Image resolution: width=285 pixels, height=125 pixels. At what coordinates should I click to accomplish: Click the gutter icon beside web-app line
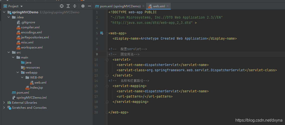point(102,33)
